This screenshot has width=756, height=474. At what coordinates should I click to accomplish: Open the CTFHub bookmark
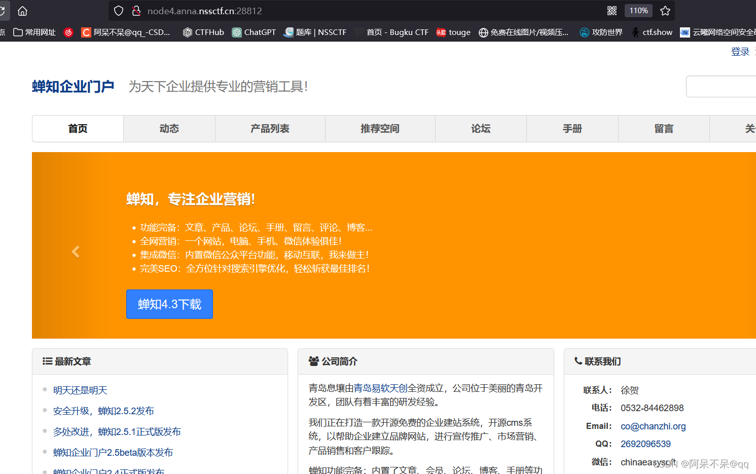click(x=203, y=32)
